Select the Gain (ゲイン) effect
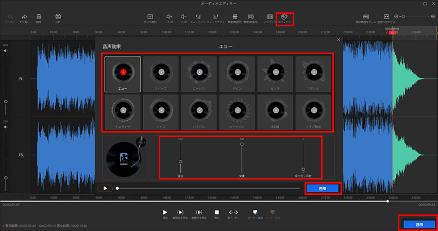Image resolution: width=438 pixels, height=231 pixels. (237, 74)
